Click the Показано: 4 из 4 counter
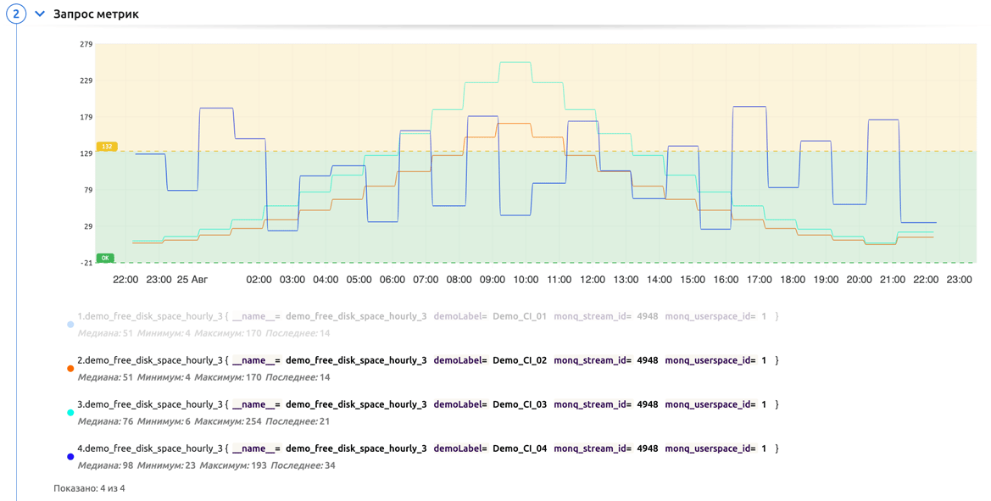This screenshot has width=991, height=501. [89, 488]
